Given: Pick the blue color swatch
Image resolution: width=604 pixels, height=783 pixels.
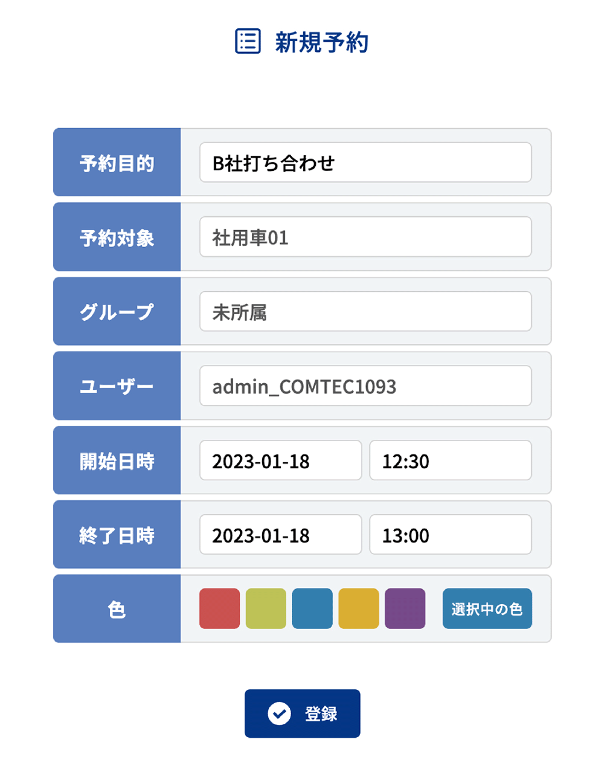Looking at the screenshot, I should (312, 608).
